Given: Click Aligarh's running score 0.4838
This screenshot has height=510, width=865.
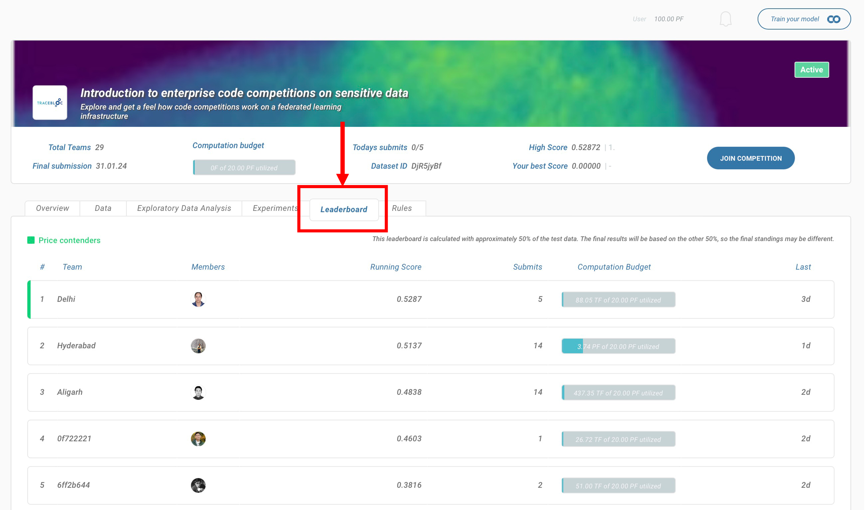Looking at the screenshot, I should pos(409,392).
